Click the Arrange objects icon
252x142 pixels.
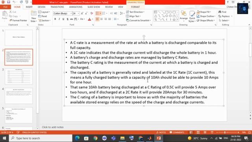183,15
